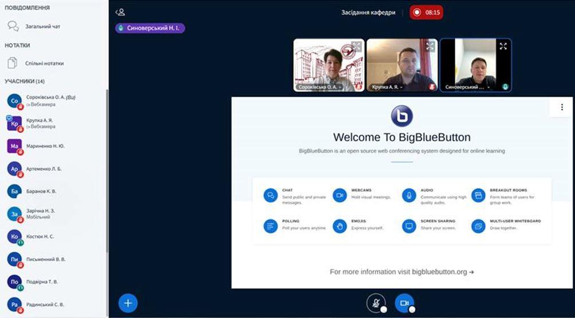Click the EMOJIS feature icon on slide

(340, 226)
